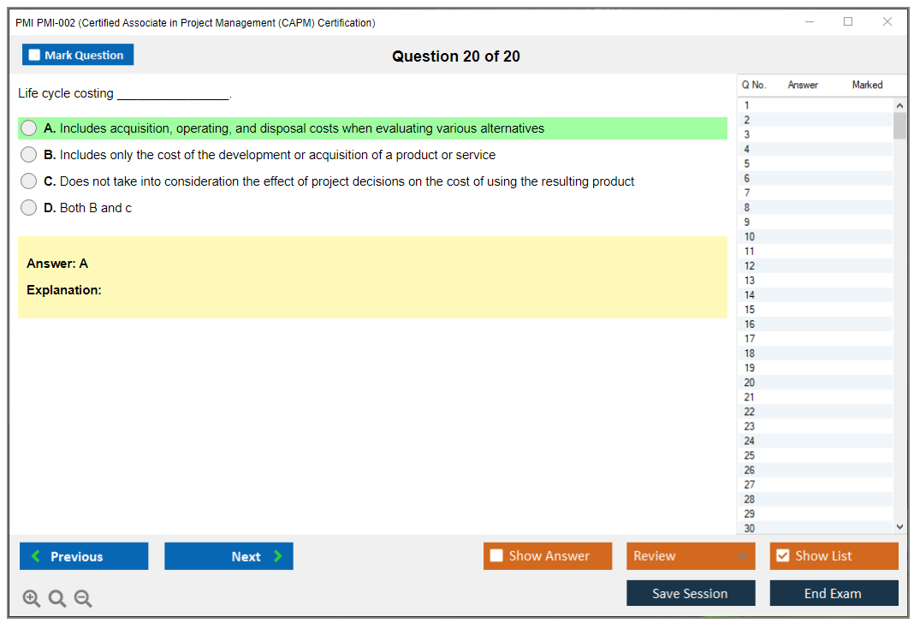
Task: Advance with the Next button
Action: (x=229, y=556)
